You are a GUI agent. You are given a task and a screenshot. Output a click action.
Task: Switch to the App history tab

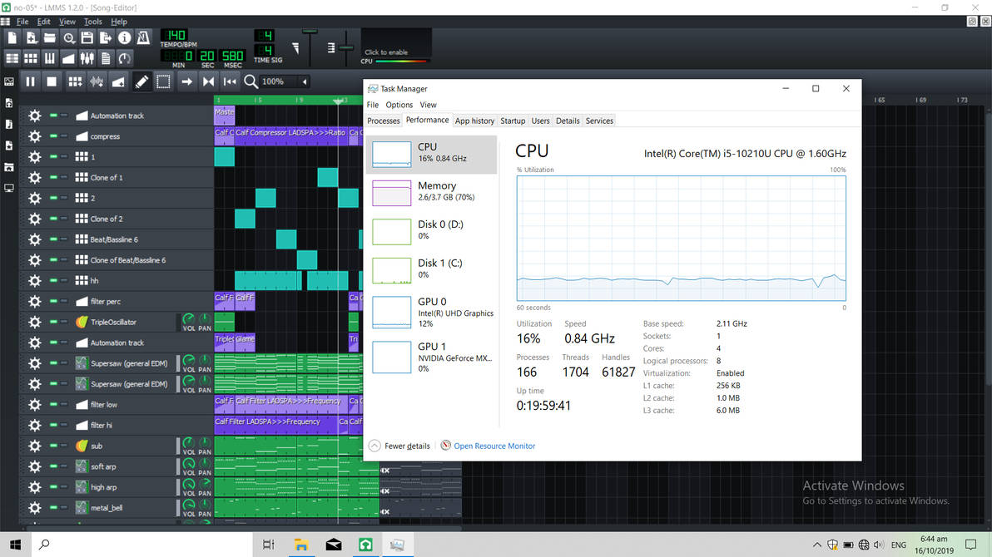tap(474, 121)
